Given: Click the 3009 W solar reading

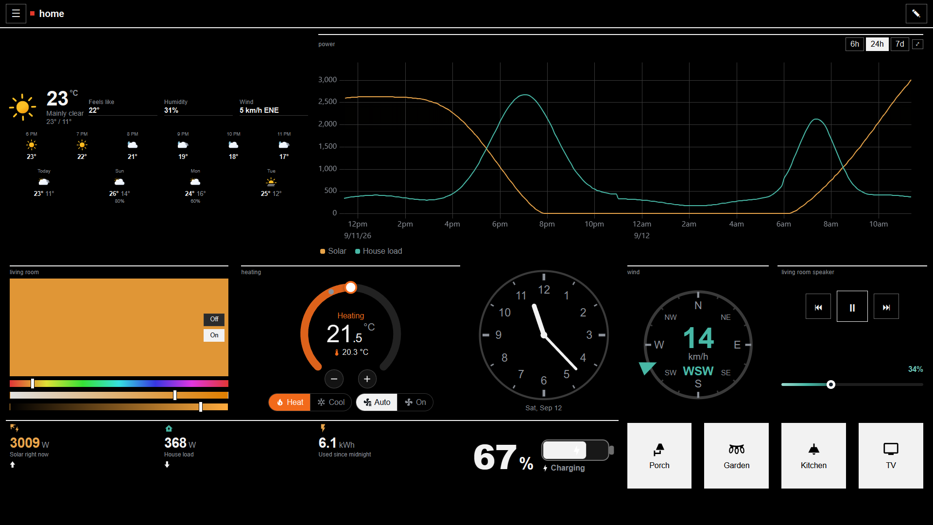Looking at the screenshot, I should point(30,443).
